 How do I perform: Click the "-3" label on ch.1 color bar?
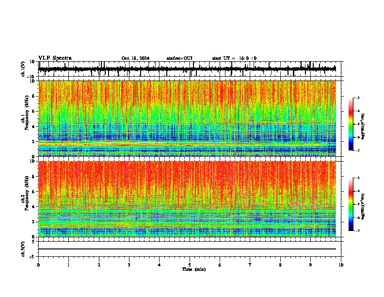[357, 98]
